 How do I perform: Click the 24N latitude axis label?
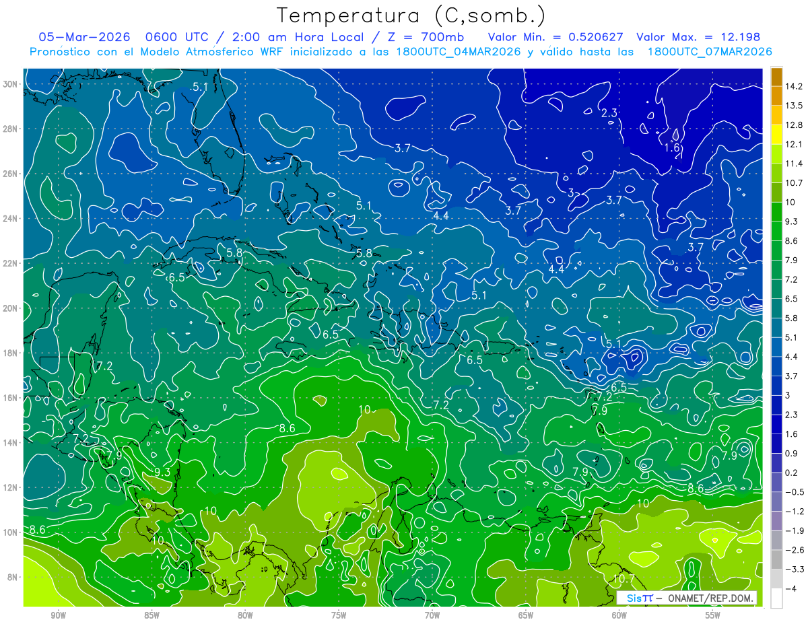(x=10, y=218)
